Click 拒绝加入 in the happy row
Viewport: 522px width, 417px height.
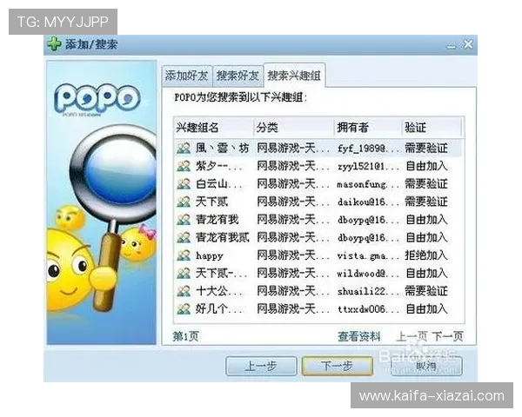pyautogui.click(x=426, y=255)
